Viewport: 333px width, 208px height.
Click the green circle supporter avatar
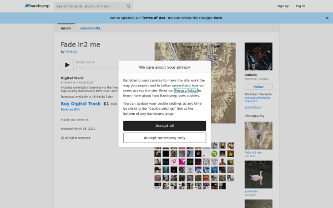(214, 154)
